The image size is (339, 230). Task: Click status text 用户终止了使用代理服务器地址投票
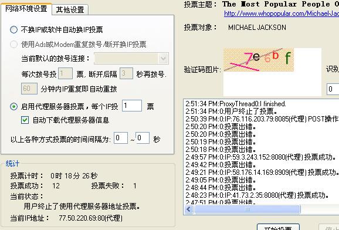(x=82, y=206)
